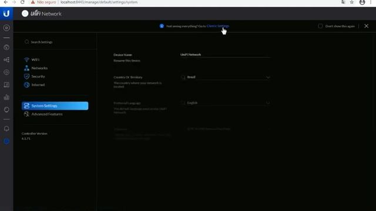Click the Country Or Territory label
Image resolution: width=376 pixels, height=211 pixels.
coord(128,77)
